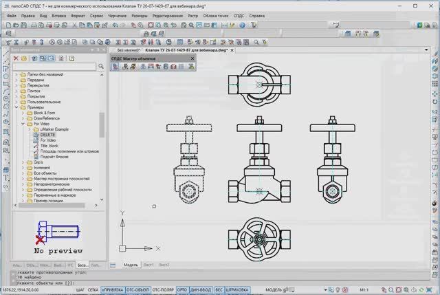Select Подсчёт блоков tree item

pos(54,157)
